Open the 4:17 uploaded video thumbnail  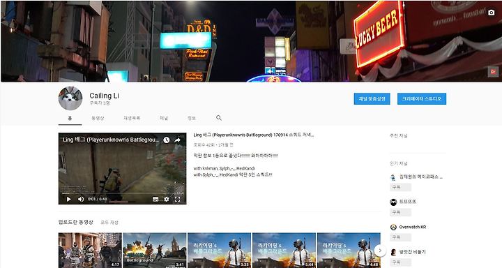click(90, 251)
